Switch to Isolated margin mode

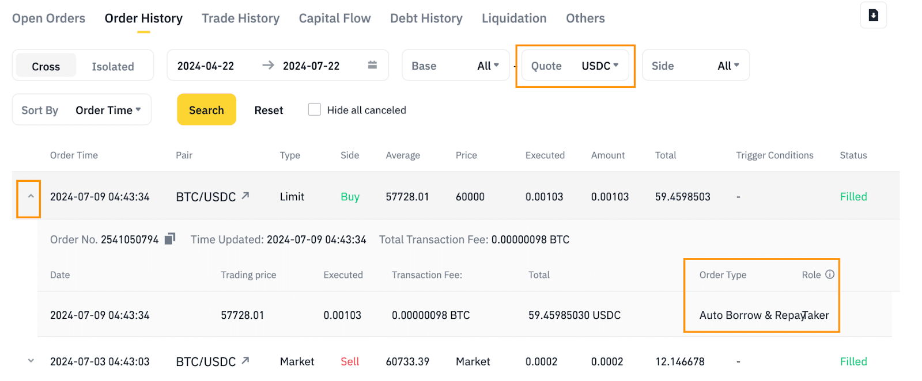[113, 66]
